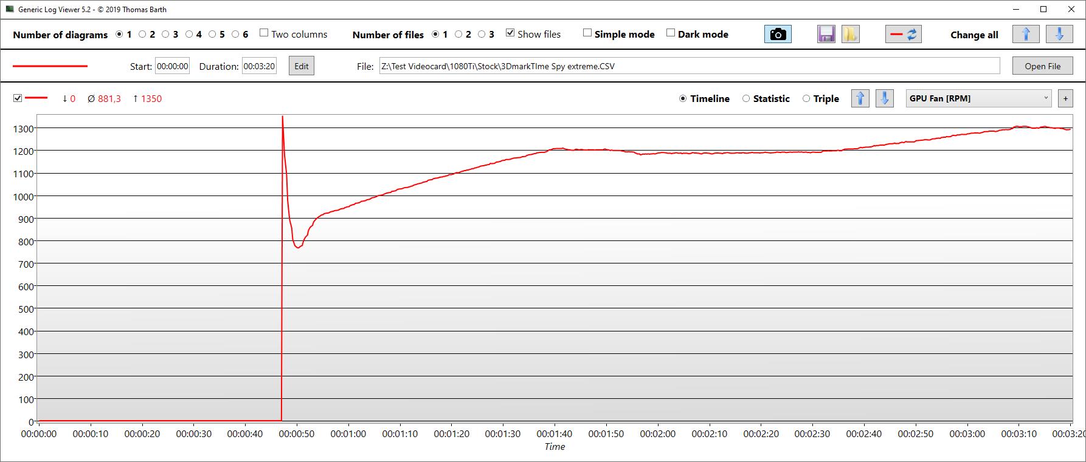Click the Edit button

[302, 66]
